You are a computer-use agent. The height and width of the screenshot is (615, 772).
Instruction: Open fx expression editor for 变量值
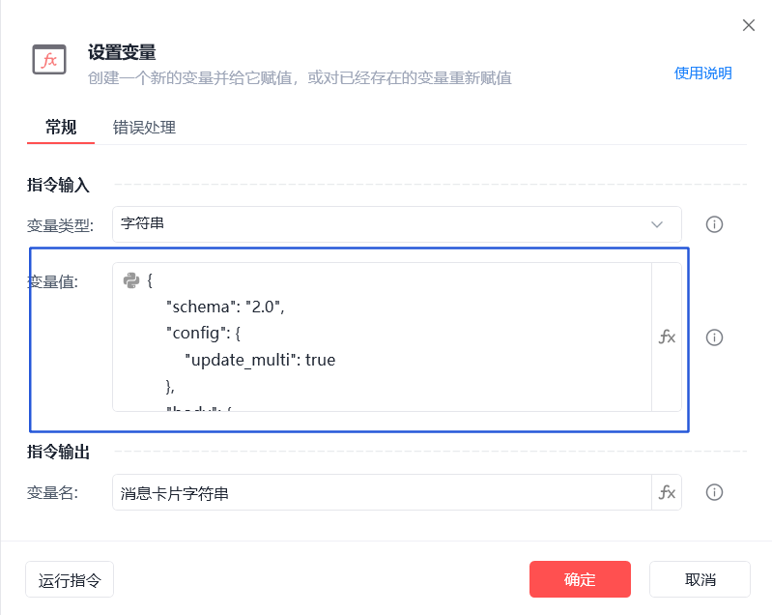(x=667, y=337)
